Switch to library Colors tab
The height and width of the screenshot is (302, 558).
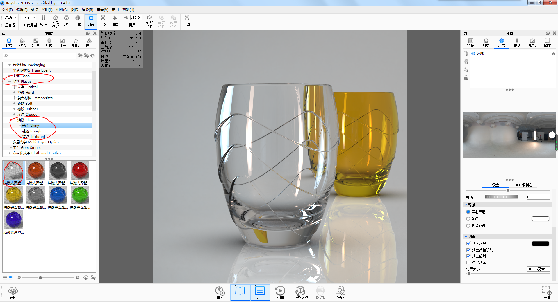point(22,43)
